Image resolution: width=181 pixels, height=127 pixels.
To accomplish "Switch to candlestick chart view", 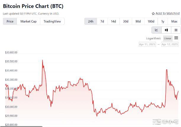I will [x=166, y=30].
